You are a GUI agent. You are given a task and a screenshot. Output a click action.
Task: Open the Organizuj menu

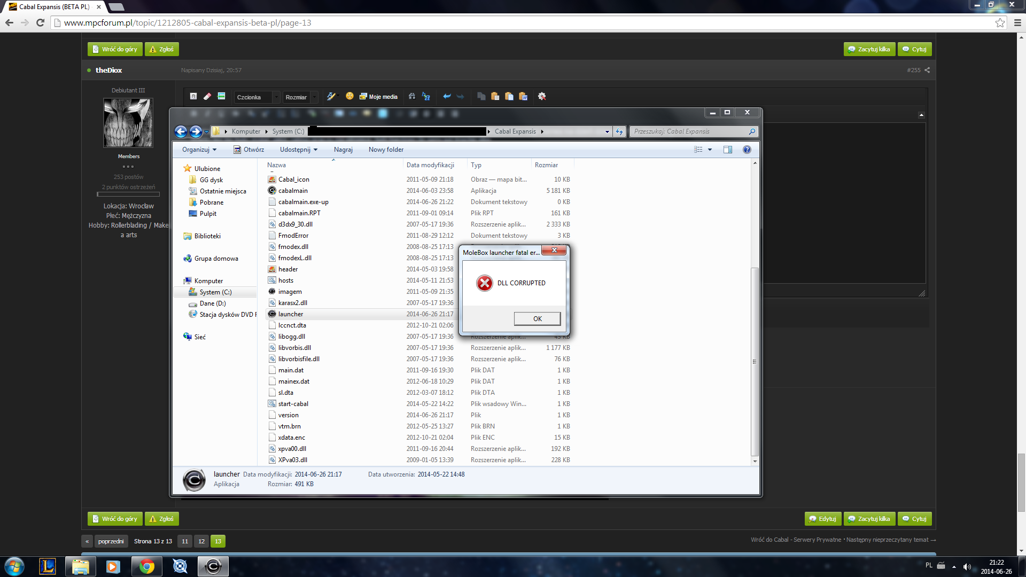(199, 150)
